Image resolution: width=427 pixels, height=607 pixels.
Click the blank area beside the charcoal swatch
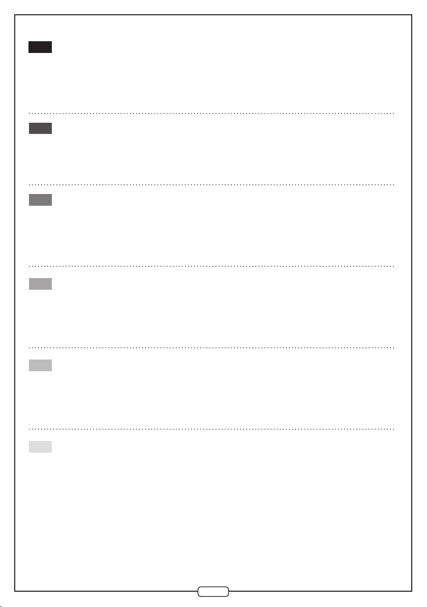tap(224, 151)
